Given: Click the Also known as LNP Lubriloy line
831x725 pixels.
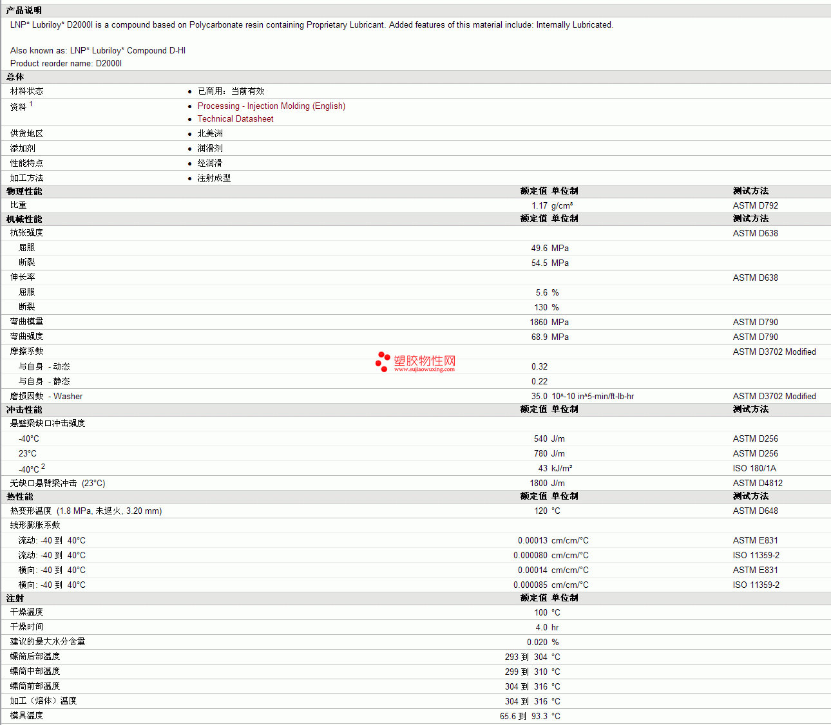Looking at the screenshot, I should [98, 51].
